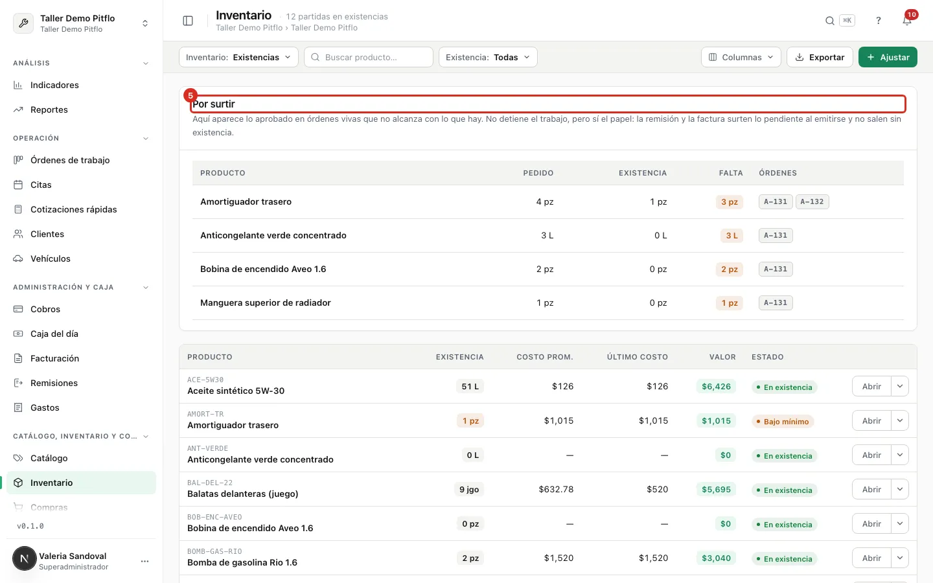Select the Bobina de encendido Aveo 1.6 pending row
The image size is (933, 583).
pos(548,269)
